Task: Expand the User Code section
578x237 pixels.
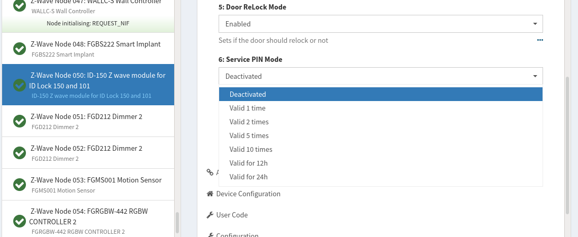Action: tap(232, 215)
